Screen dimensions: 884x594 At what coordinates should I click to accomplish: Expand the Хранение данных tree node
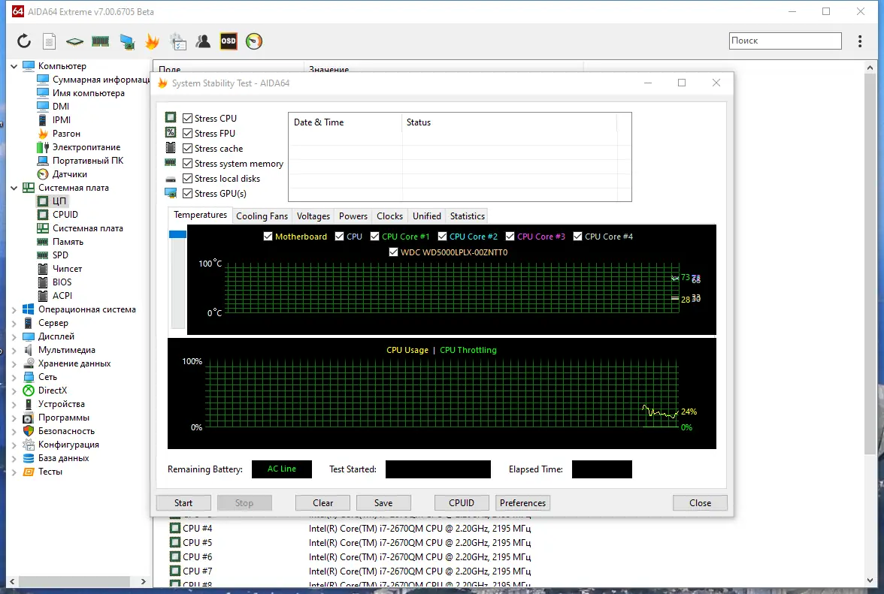[14, 363]
